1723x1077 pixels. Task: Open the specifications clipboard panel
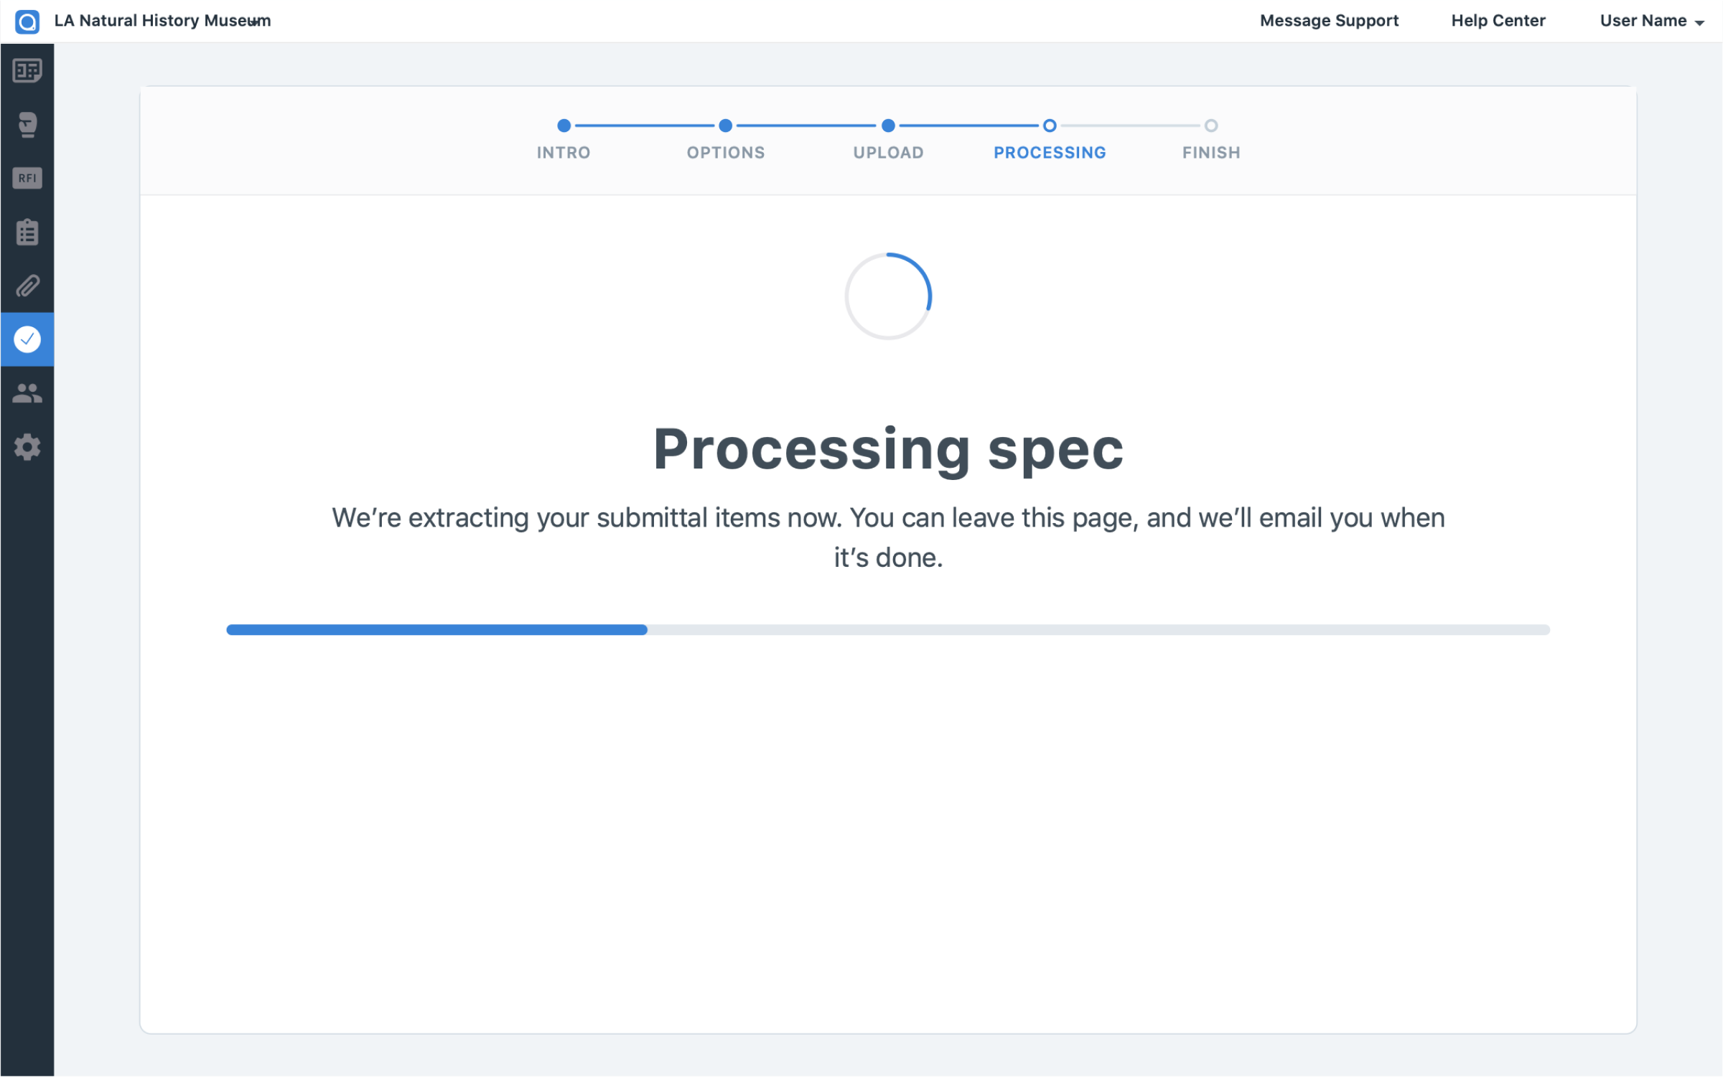tap(27, 232)
